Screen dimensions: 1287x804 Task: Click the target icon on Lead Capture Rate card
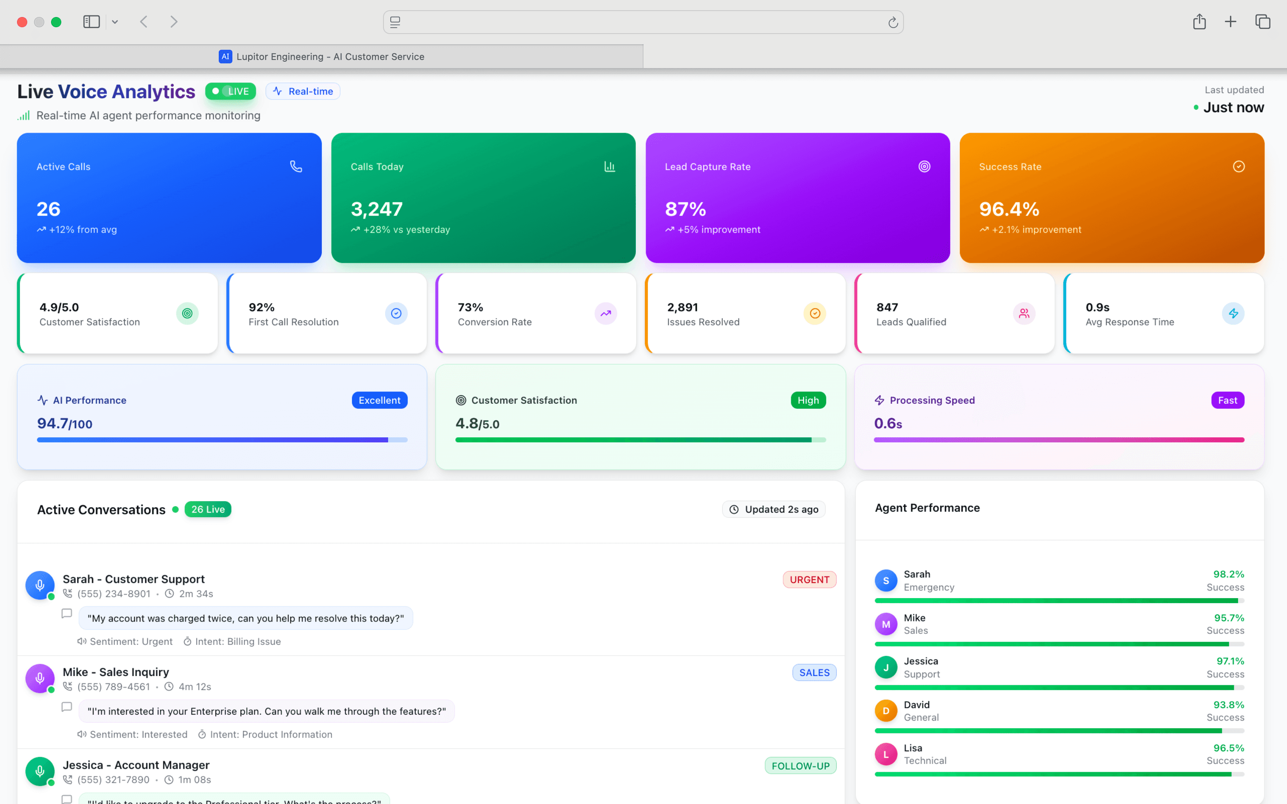924,166
